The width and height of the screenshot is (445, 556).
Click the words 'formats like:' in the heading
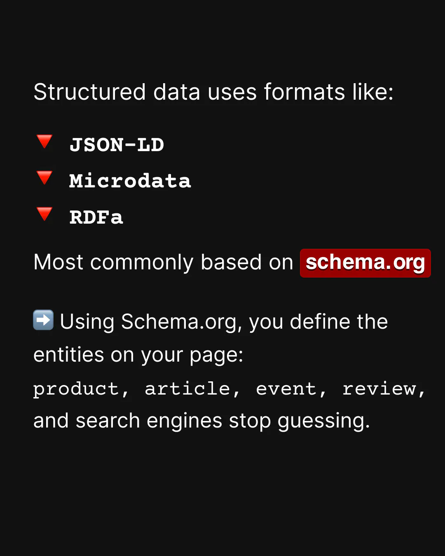pyautogui.click(x=328, y=92)
